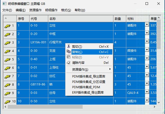Click the yellow part icon in row 5
The width and height of the screenshot is (165, 114).
coord(7,60)
